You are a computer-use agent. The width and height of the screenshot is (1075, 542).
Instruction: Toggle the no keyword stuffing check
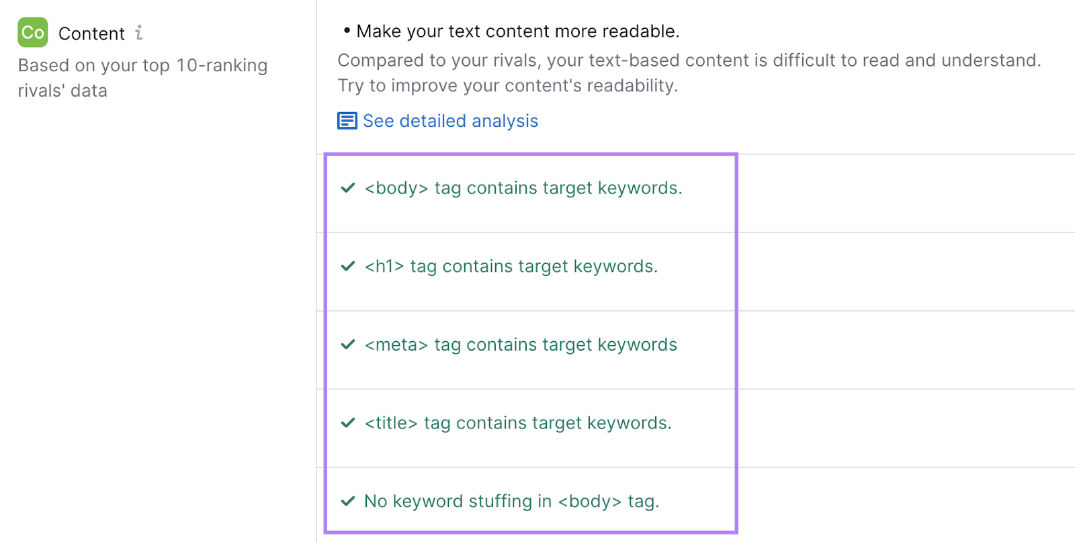(511, 501)
